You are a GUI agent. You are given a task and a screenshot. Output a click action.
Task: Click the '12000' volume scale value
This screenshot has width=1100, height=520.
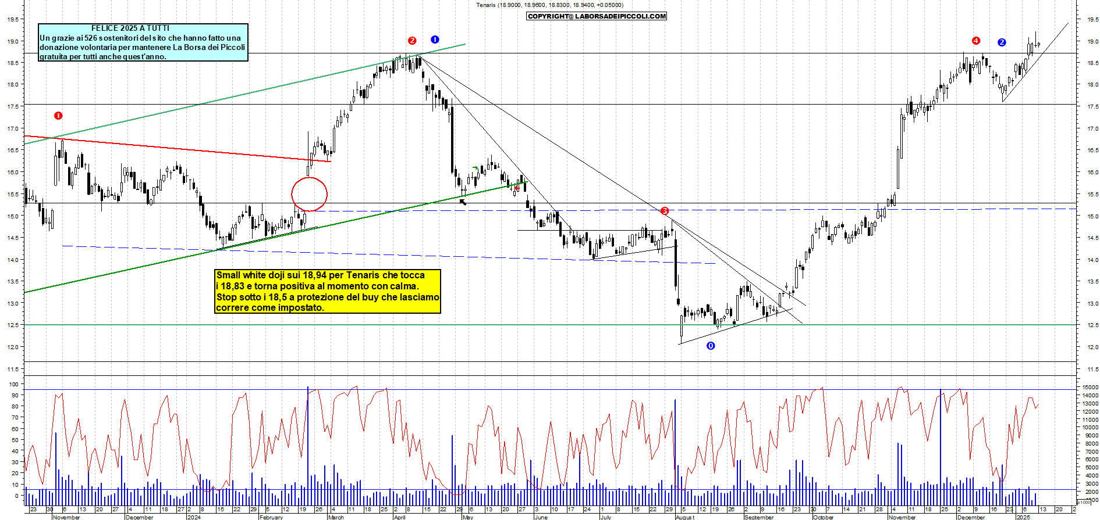[1090, 411]
